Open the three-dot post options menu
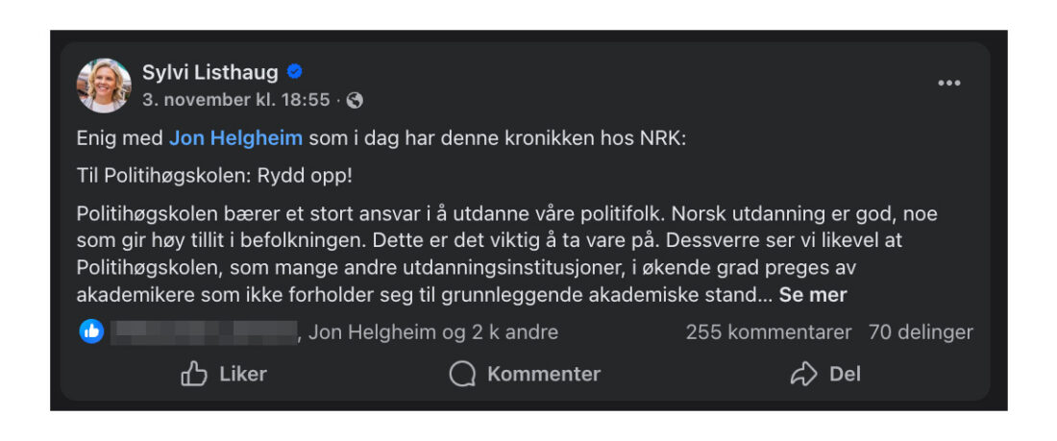1057x441 pixels. 948,84
